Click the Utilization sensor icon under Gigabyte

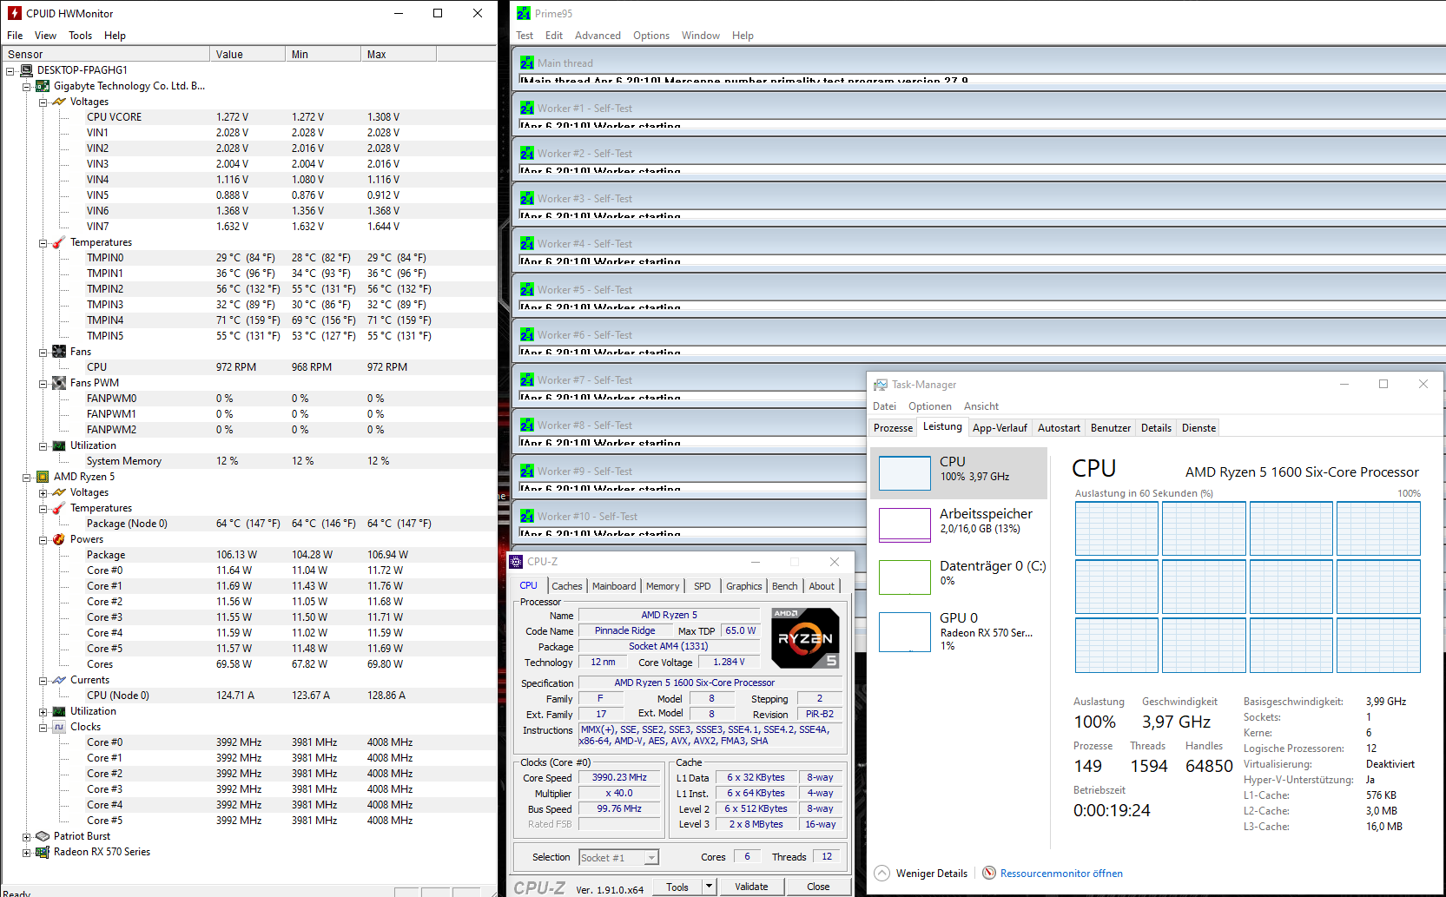click(59, 445)
